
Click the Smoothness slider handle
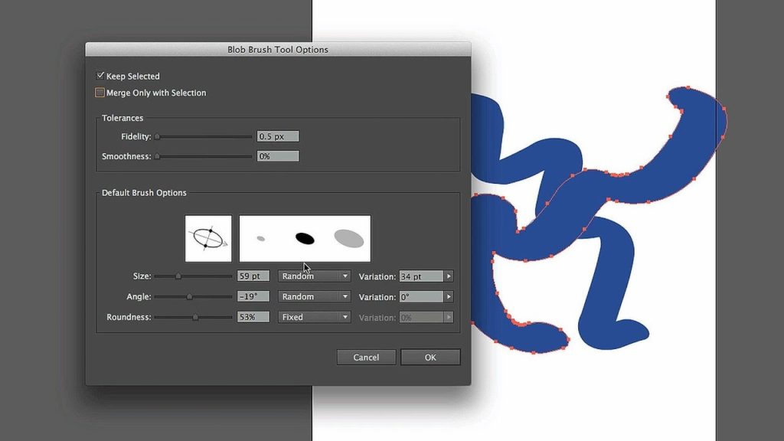coord(157,156)
